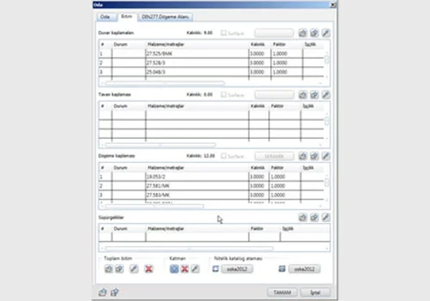Cancel with the İptal button
The width and height of the screenshot is (430, 301).
coord(316,292)
